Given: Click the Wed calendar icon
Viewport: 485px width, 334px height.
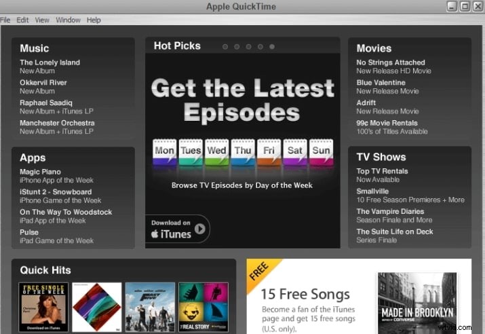Looking at the screenshot, I should pyautogui.click(x=217, y=152).
